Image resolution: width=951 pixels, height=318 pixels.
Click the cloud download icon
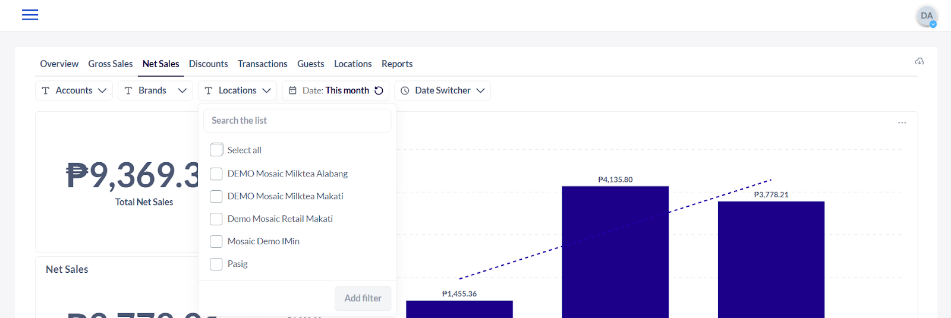(x=919, y=62)
